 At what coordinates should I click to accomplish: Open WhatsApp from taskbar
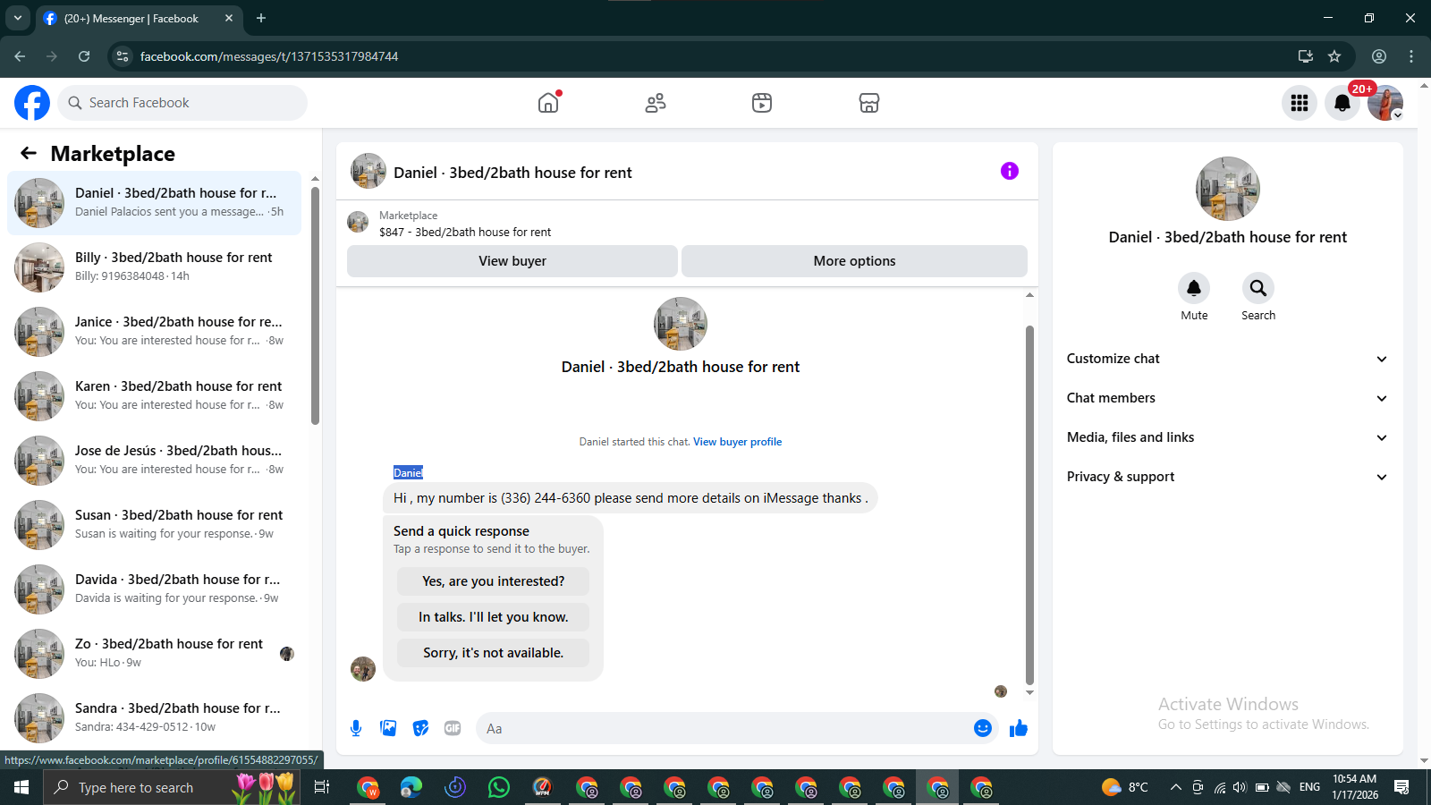pos(499,787)
